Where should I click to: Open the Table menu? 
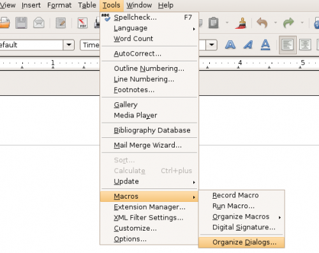87,5
